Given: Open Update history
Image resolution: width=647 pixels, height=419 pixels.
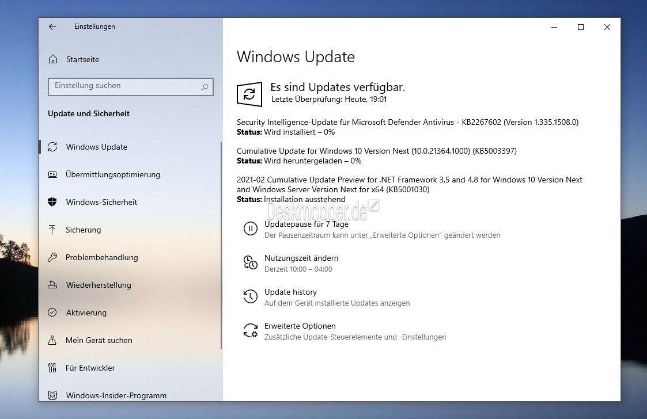Looking at the screenshot, I should click(x=290, y=292).
